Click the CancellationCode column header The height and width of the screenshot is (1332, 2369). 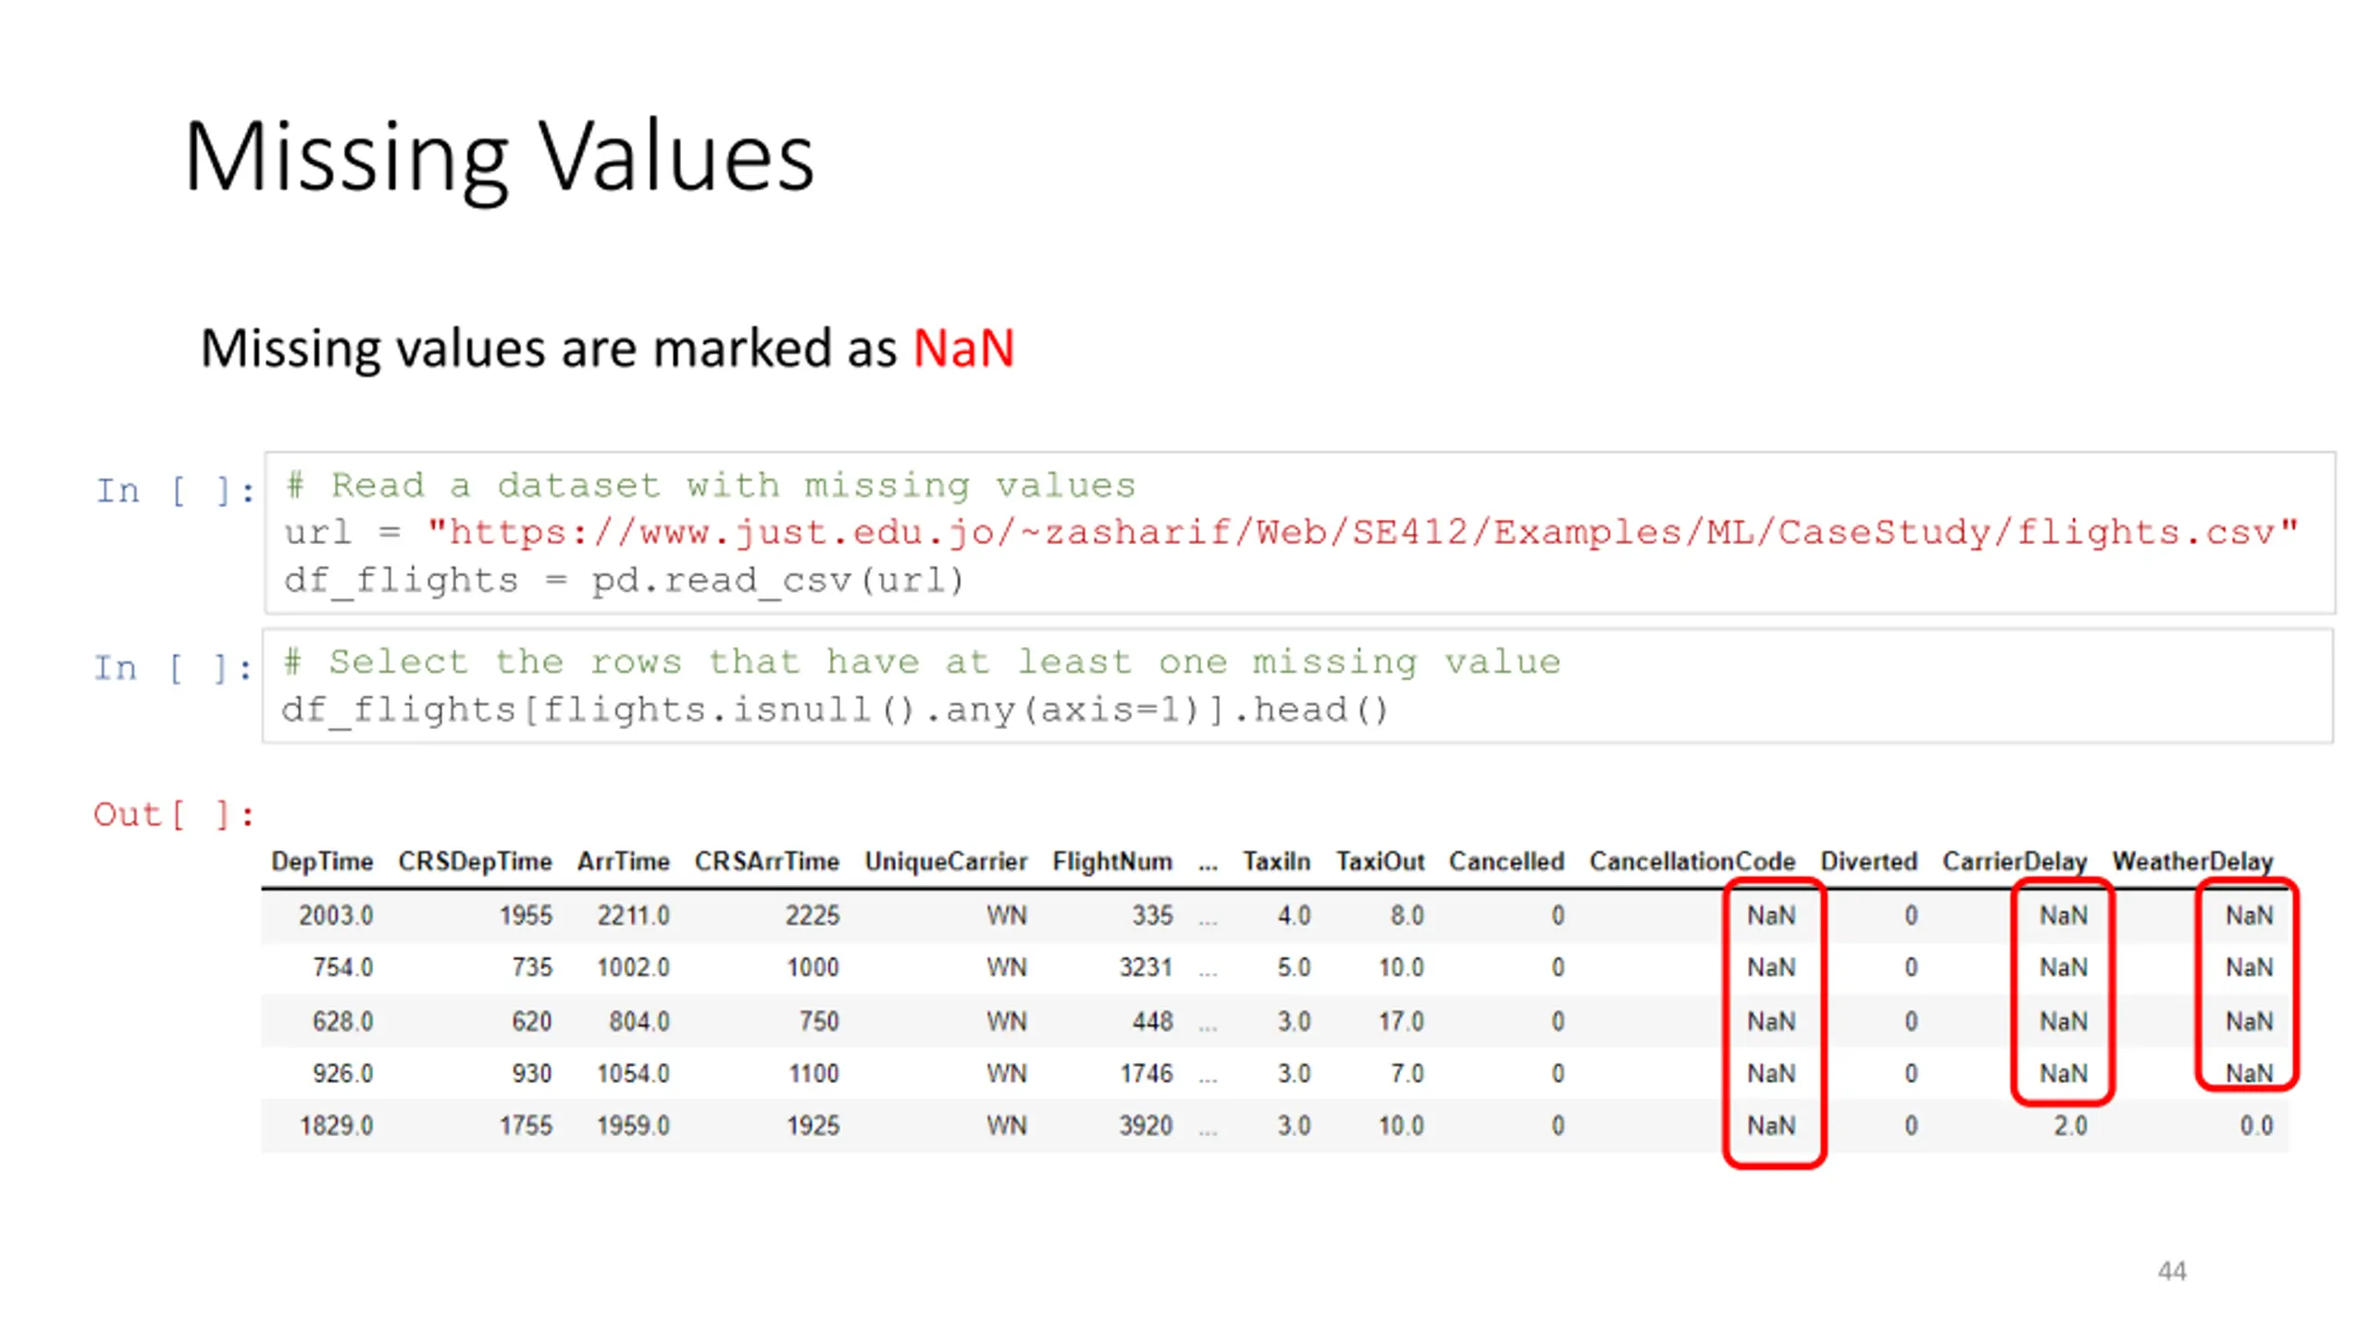click(x=1692, y=861)
